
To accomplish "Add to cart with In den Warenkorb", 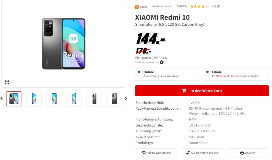I will pyautogui.click(x=202, y=91).
